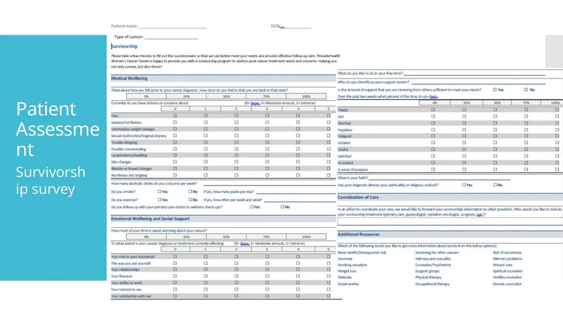The width and height of the screenshot is (563, 316).
Task: Check Yes for diagnosis altered spirituality question
Action: click(x=464, y=185)
